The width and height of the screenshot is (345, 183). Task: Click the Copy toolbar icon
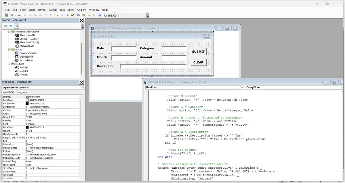(x=30, y=15)
